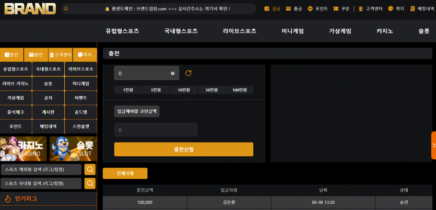Select 미니게임 in the main navigation
436x210 pixels.
pos(292,31)
